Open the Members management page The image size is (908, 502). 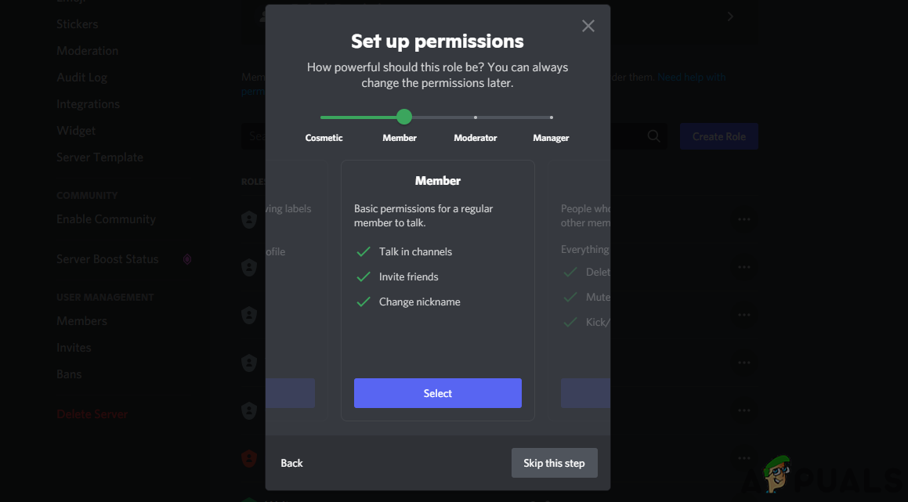81,321
